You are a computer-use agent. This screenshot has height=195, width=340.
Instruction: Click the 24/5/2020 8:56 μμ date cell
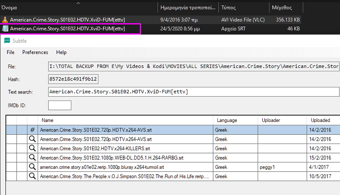tap(180, 29)
